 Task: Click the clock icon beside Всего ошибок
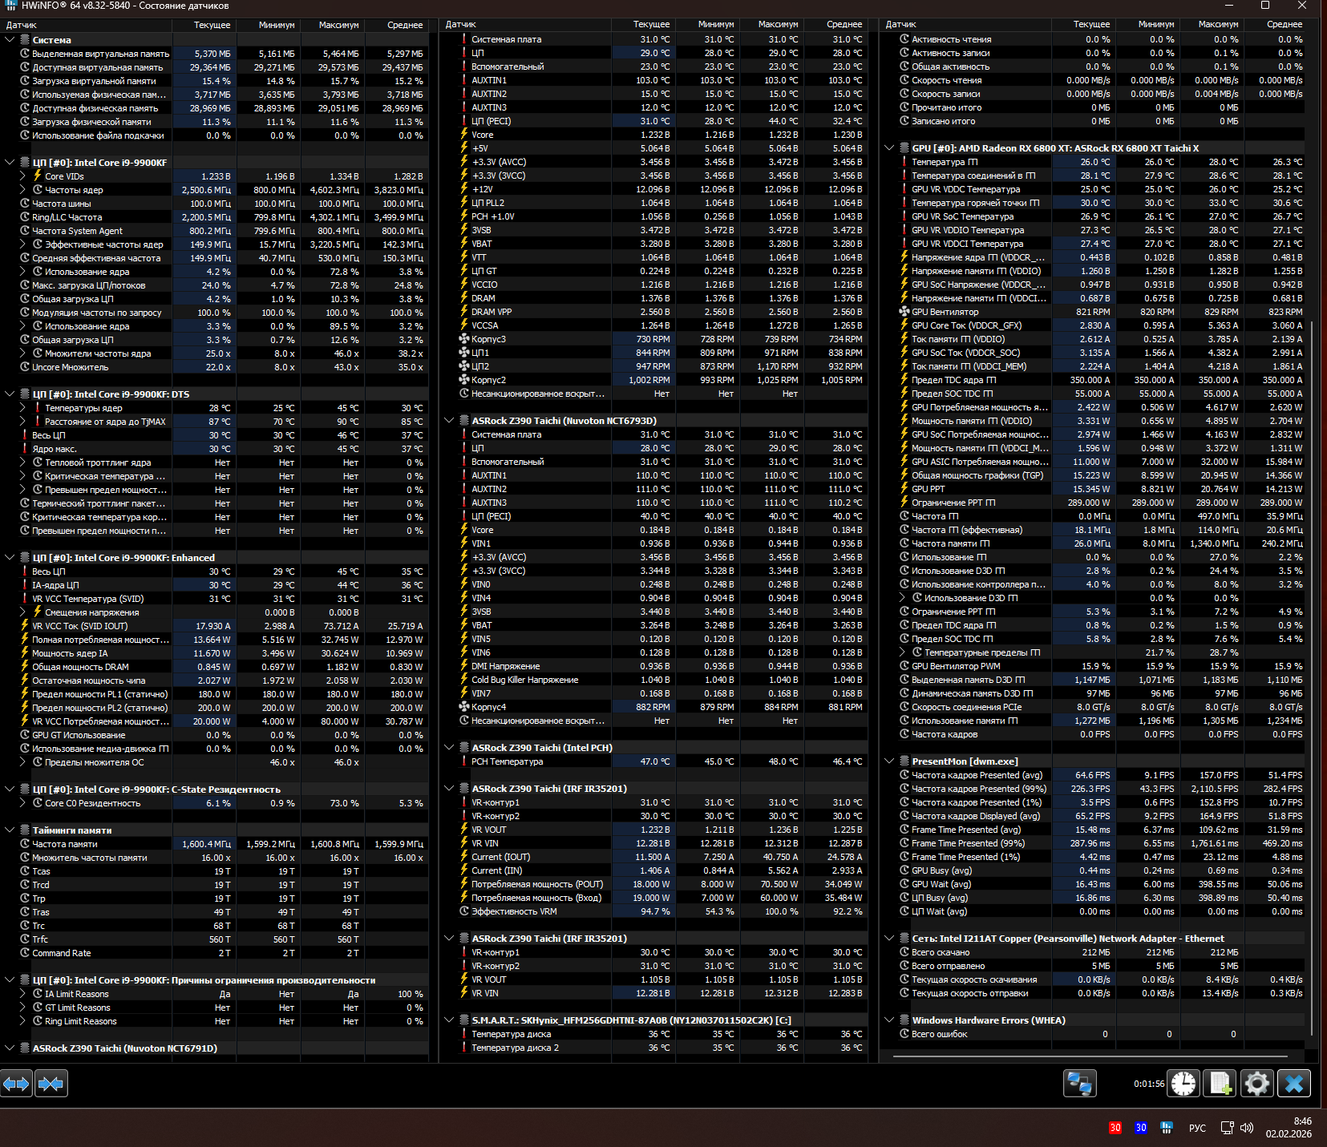tap(904, 1034)
